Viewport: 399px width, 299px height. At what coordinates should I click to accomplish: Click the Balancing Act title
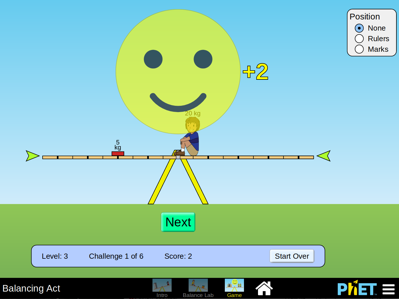31,288
